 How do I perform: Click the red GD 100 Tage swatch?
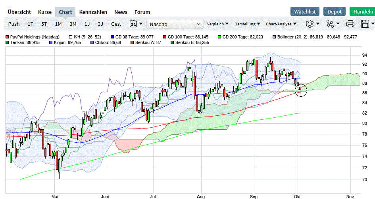(x=165, y=37)
